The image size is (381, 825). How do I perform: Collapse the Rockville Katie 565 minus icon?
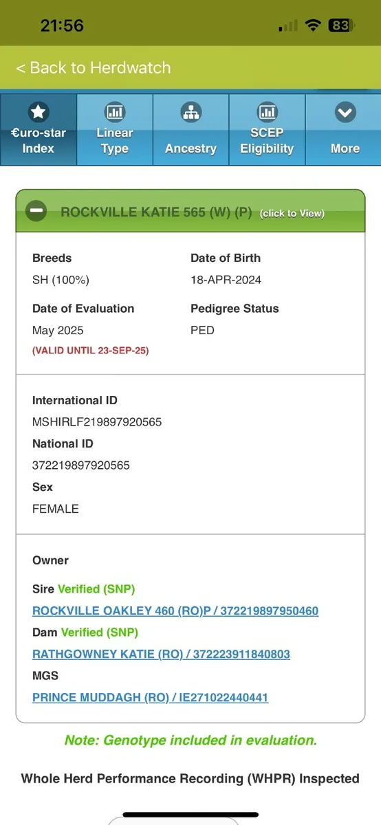point(36,212)
